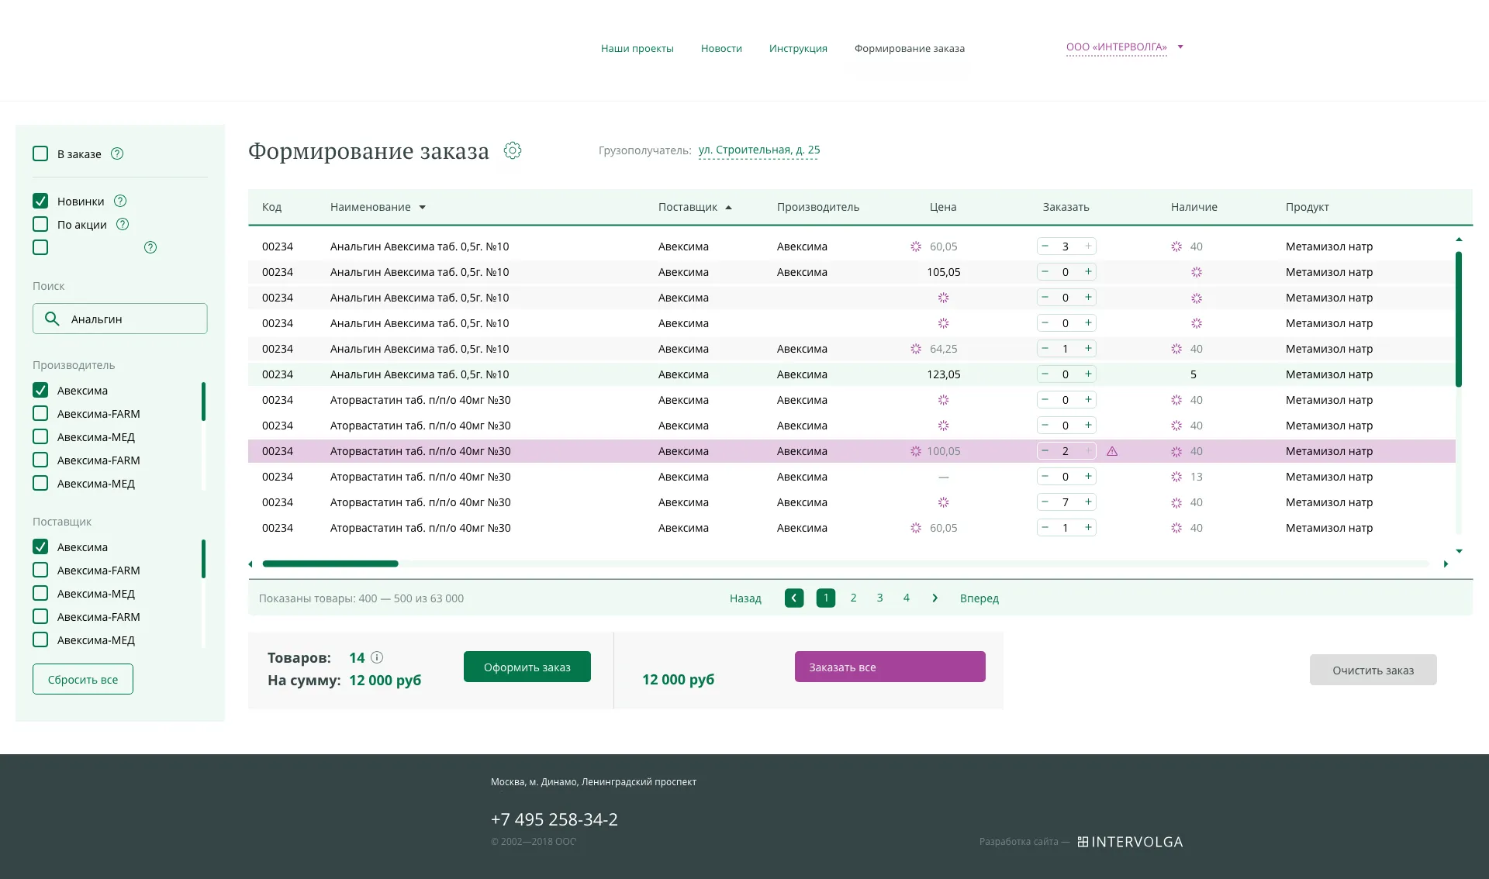Click search magnifier icon in Поиск field
Viewport: 1489px width, 879px height.
[x=52, y=319]
